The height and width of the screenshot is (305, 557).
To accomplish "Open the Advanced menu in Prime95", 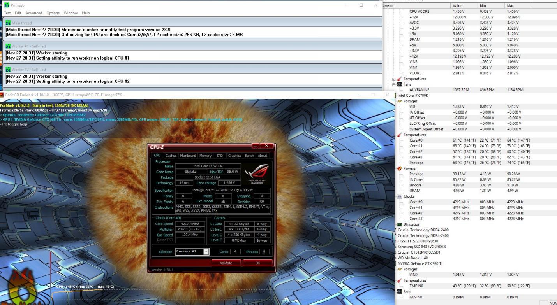I will click(33, 13).
